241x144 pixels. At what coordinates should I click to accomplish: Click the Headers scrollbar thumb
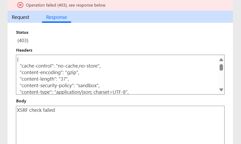click(x=221, y=68)
